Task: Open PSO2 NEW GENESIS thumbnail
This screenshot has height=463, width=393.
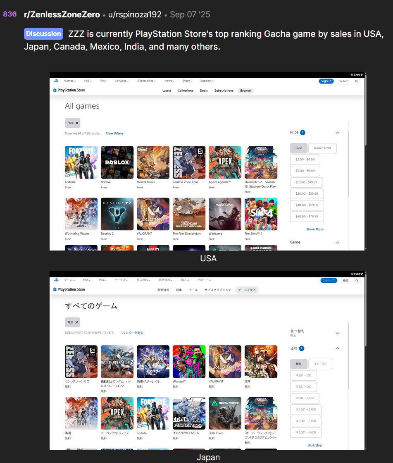Action: click(x=189, y=413)
